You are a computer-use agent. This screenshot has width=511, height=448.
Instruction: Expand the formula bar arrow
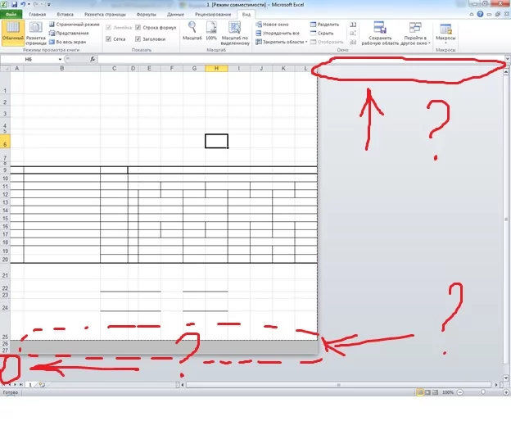(508, 59)
